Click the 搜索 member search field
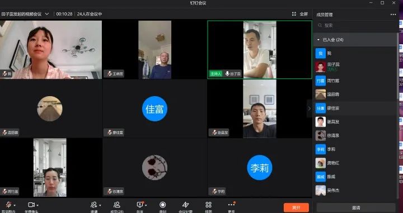 coord(356,25)
